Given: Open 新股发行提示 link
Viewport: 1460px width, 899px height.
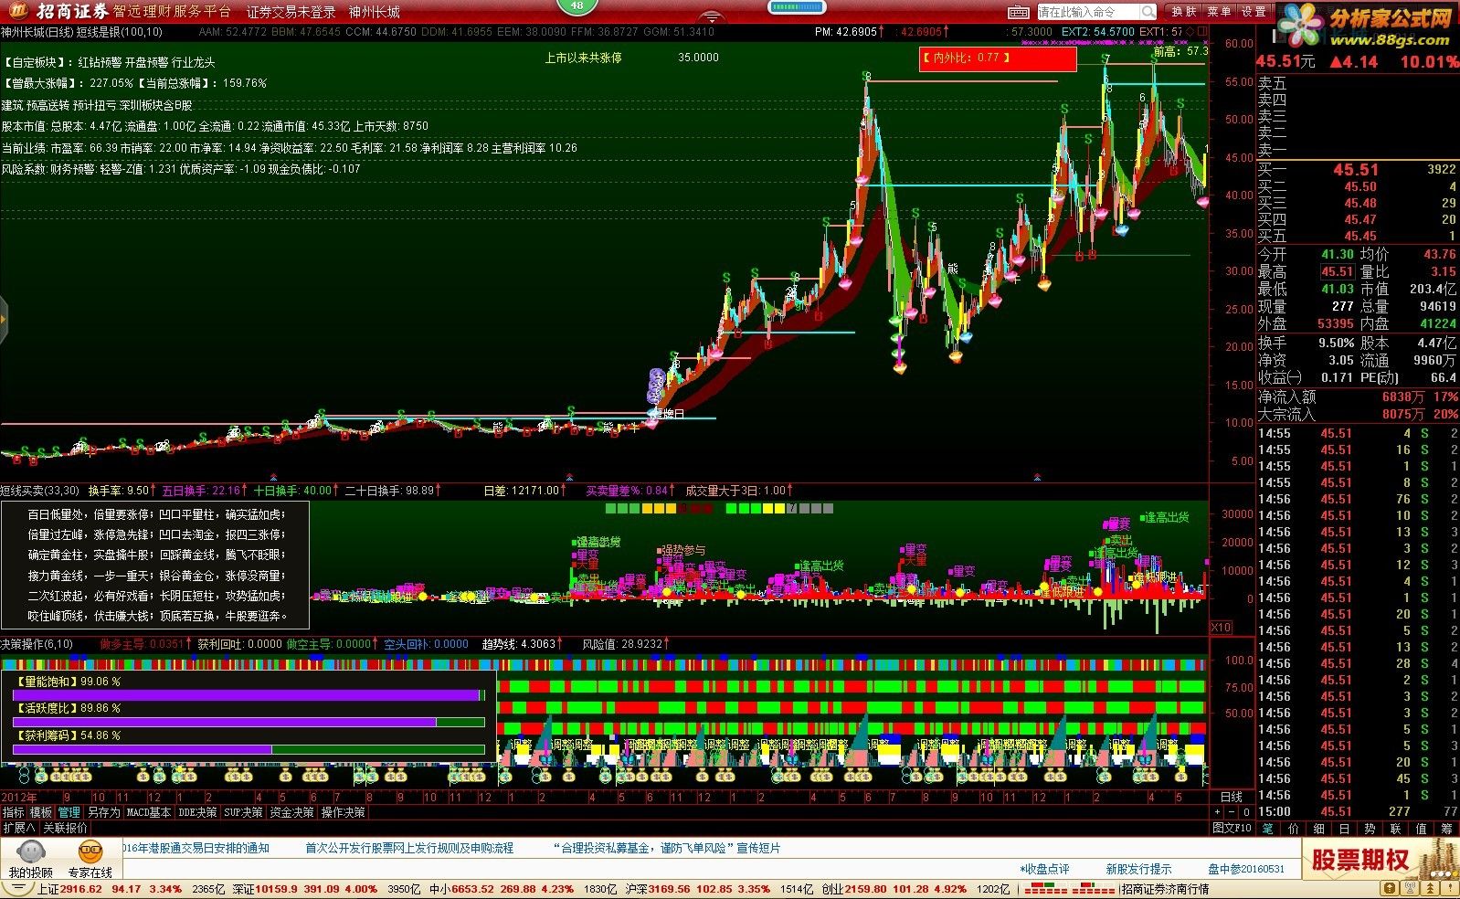Looking at the screenshot, I should click(x=1138, y=869).
